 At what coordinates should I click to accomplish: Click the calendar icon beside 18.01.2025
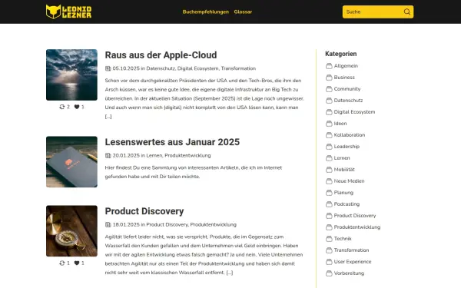click(x=108, y=224)
